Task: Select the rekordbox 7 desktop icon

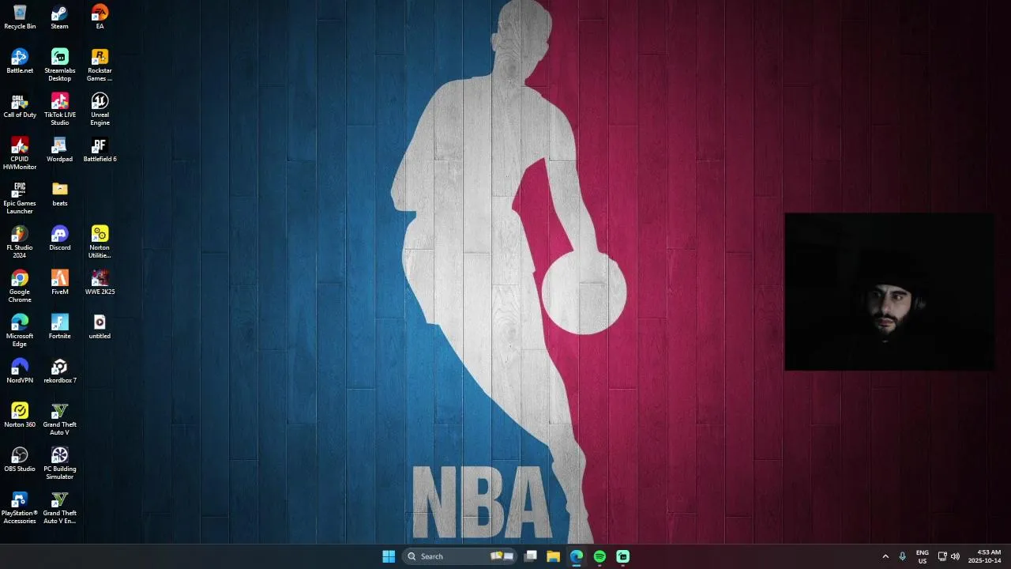Action: click(x=59, y=371)
